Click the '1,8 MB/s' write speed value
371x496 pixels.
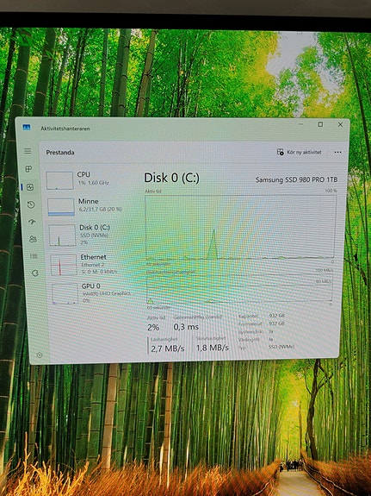pos(212,348)
